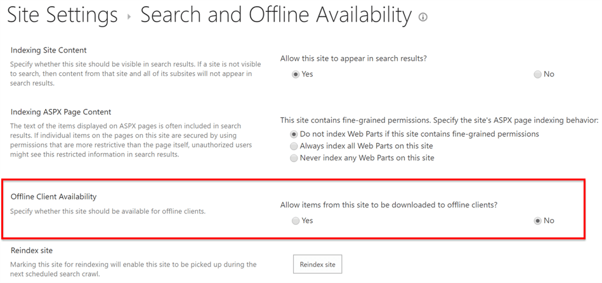Click the Indexing Site Content heading
602x283 pixels.
coord(49,50)
